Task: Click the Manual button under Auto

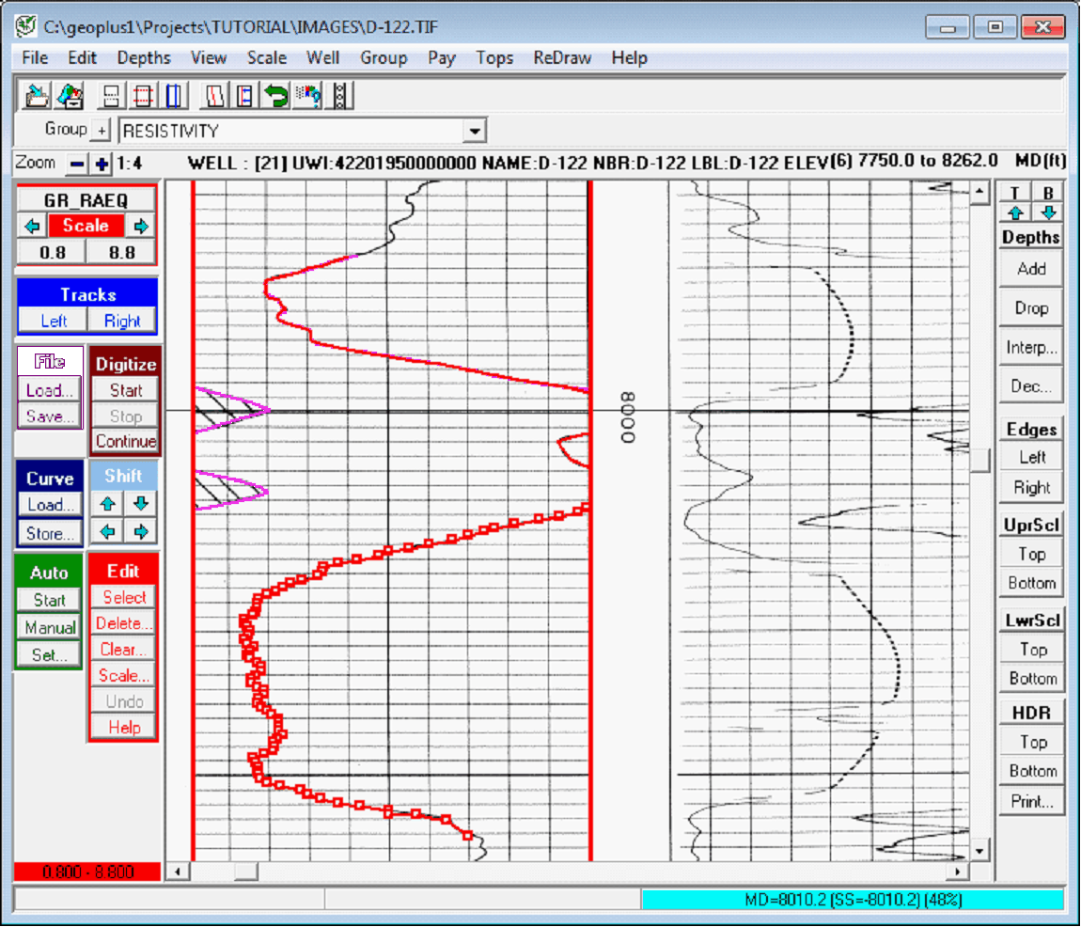Action: pos(49,627)
